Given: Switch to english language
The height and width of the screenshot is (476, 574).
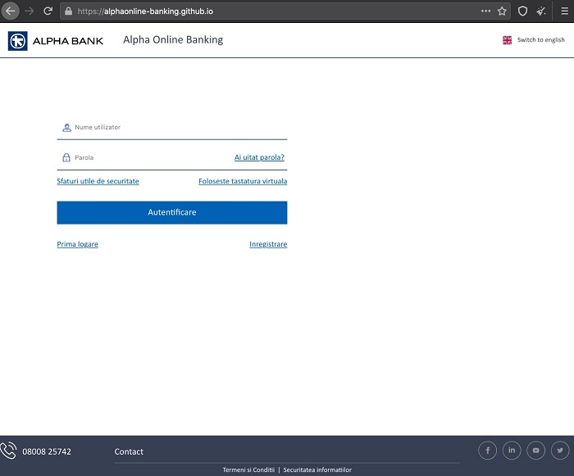Looking at the screenshot, I should (x=534, y=40).
